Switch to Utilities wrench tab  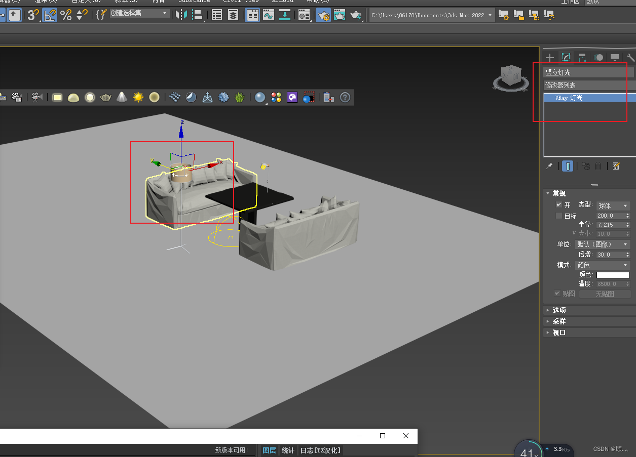pos(630,58)
